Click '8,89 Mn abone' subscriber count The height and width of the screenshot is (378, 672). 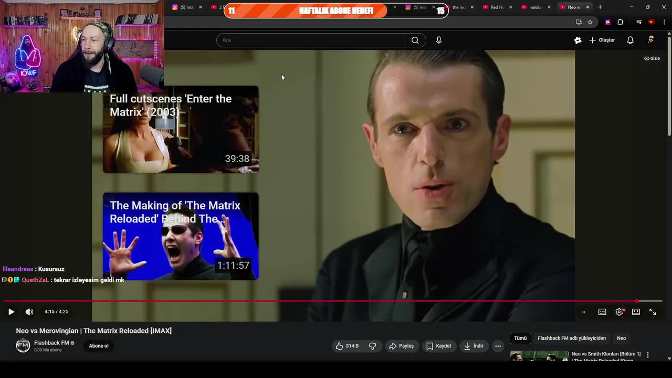tap(48, 350)
